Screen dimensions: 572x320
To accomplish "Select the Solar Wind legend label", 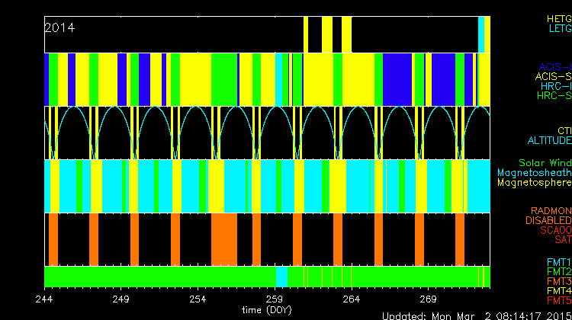I will point(545,163).
